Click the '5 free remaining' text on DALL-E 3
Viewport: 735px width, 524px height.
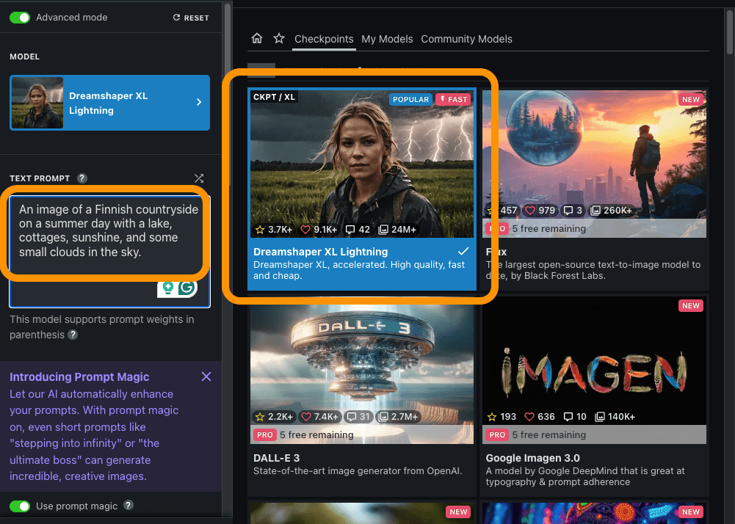pos(316,435)
